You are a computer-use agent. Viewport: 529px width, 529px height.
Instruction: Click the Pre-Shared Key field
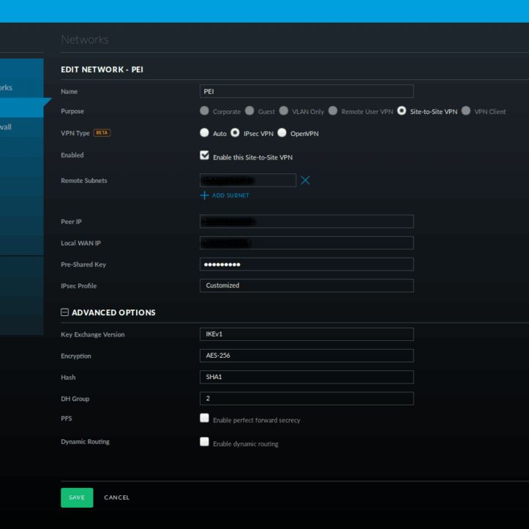[307, 264]
